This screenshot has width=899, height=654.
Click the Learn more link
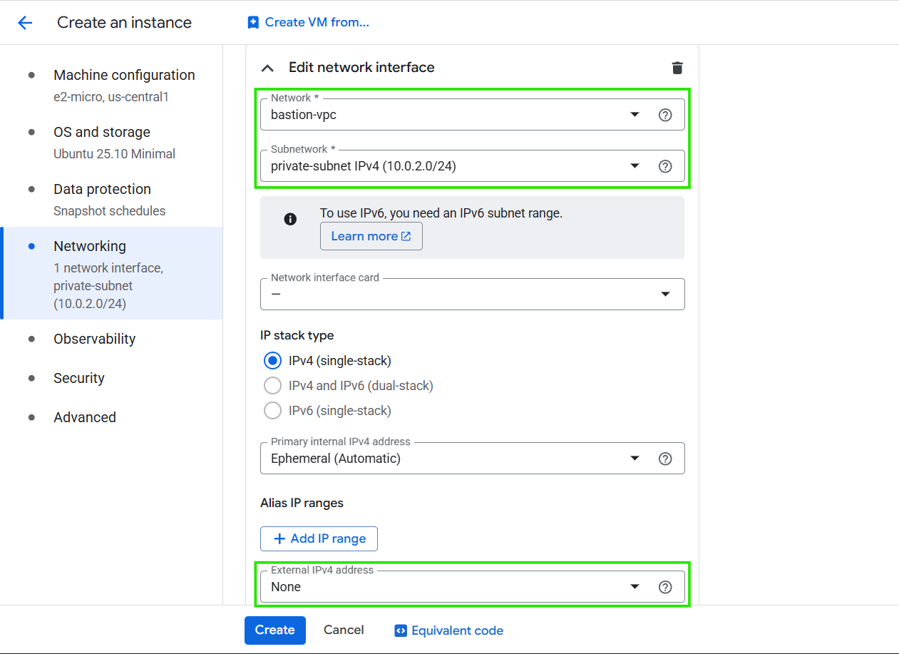coord(371,237)
